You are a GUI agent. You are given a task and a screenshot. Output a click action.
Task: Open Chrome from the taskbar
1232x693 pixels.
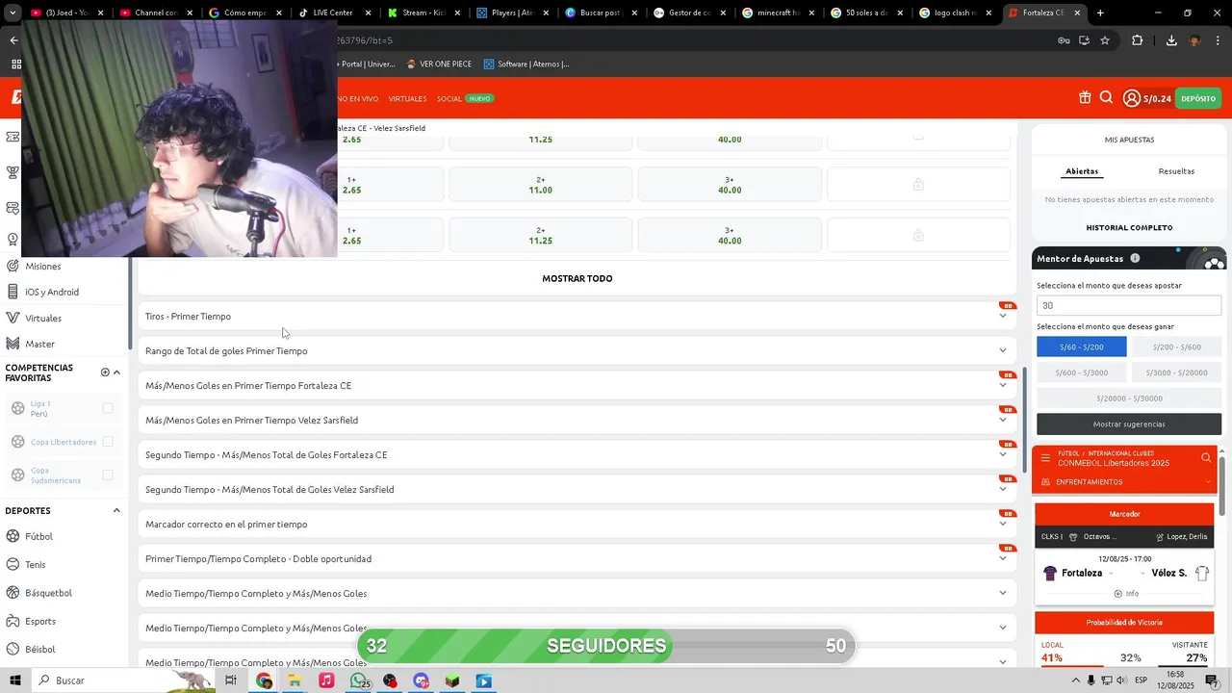coord(264,680)
